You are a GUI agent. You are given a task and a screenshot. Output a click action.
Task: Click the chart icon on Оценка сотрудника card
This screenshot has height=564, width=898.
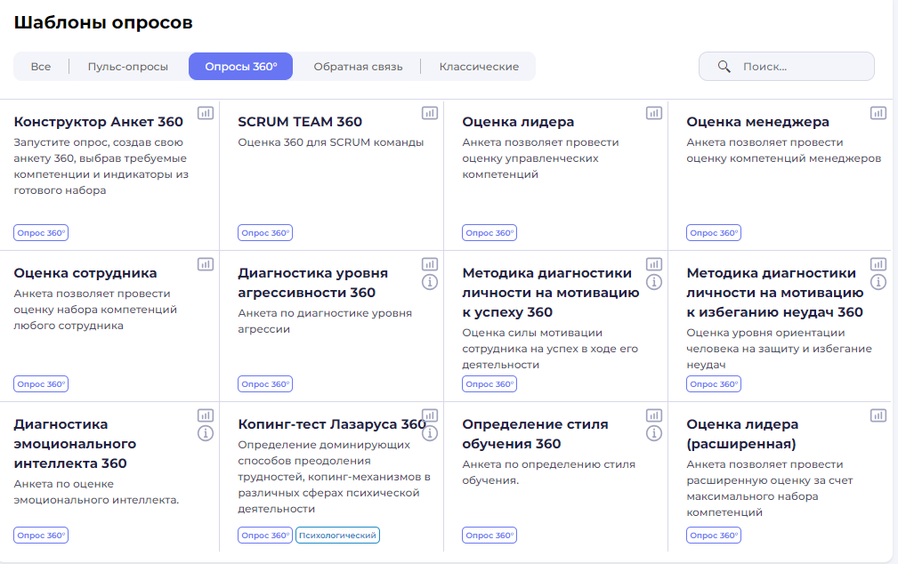coord(206,264)
